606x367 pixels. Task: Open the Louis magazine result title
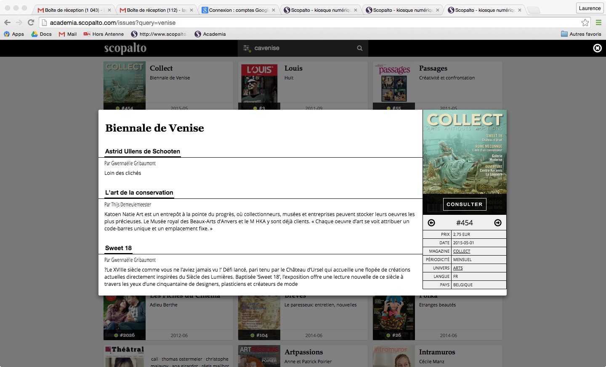point(293,68)
